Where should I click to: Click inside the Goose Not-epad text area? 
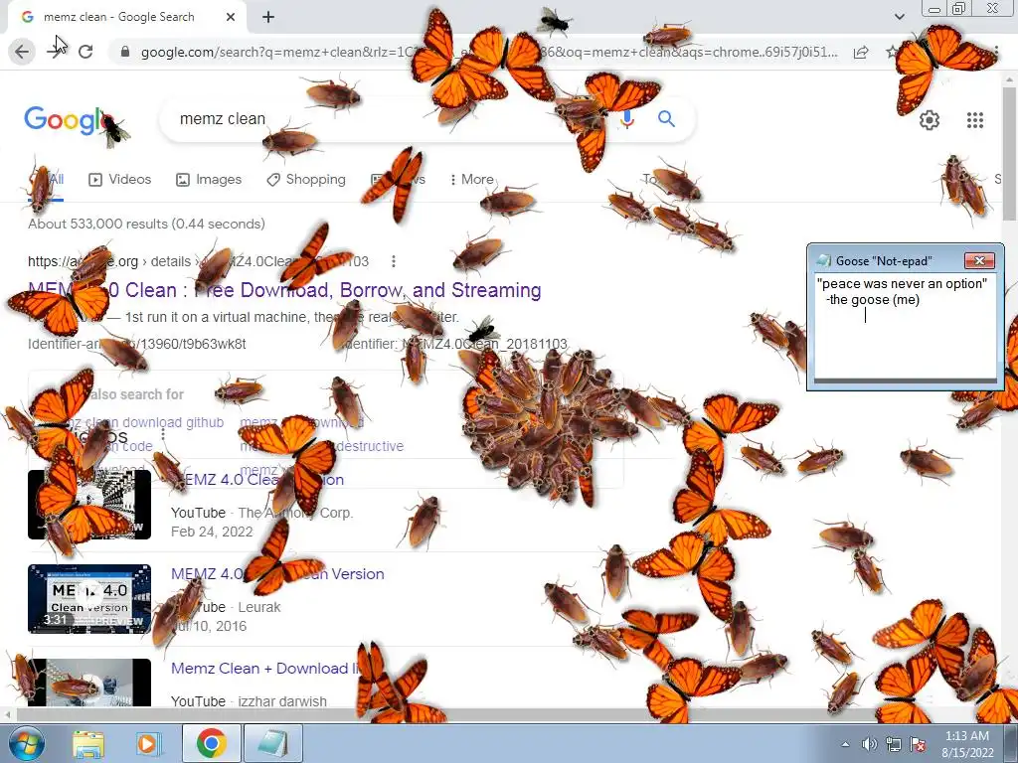(x=905, y=326)
